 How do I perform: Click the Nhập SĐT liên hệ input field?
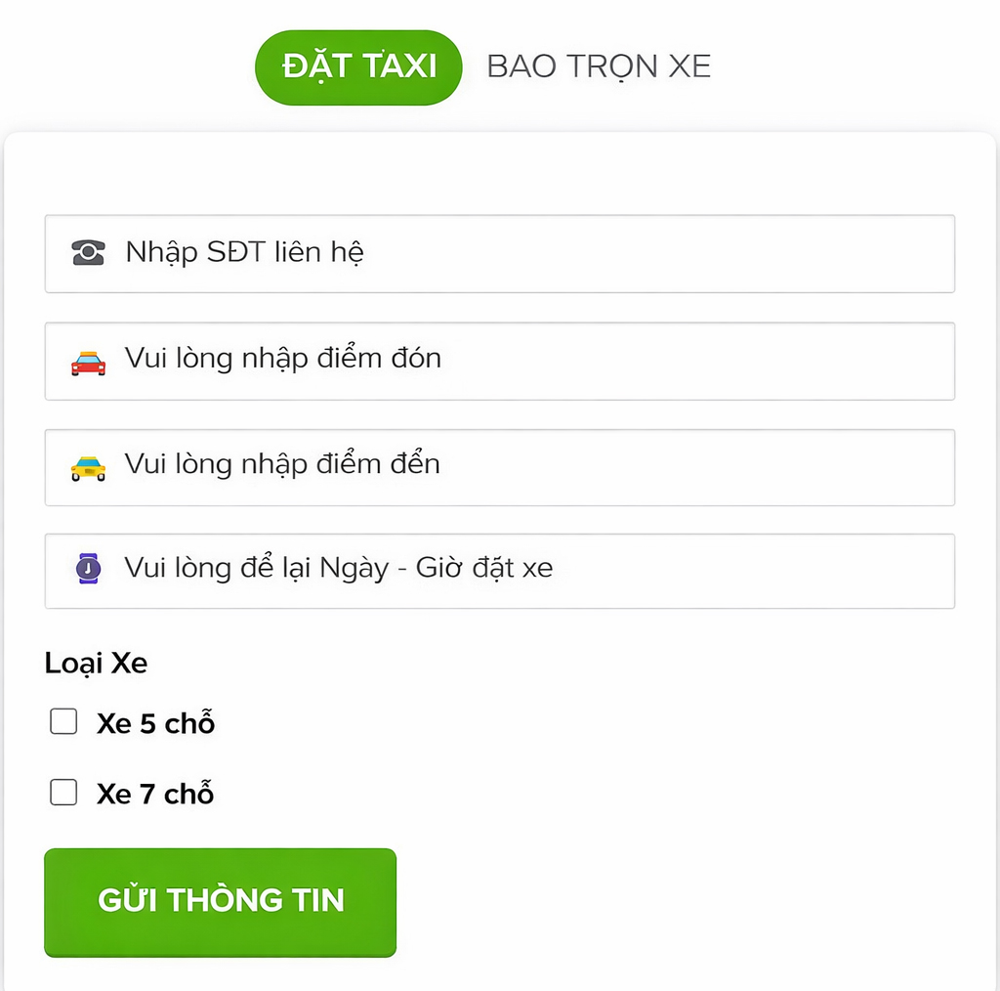tap(500, 252)
